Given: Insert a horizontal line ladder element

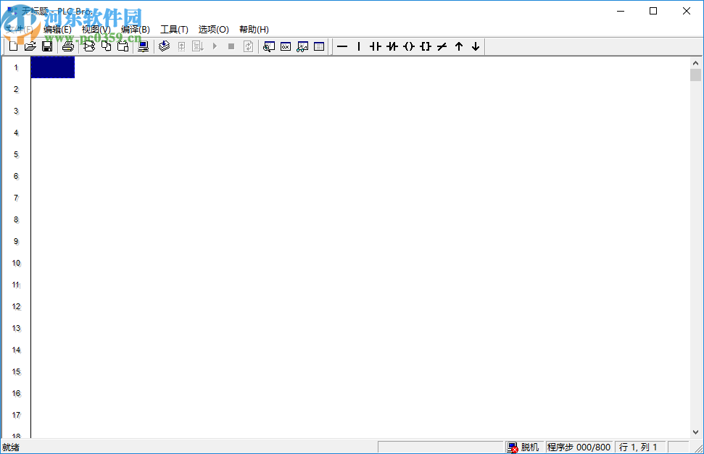Looking at the screenshot, I should [x=342, y=46].
